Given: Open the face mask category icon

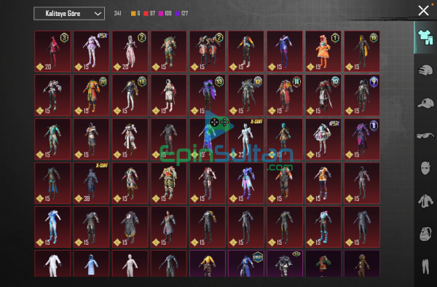Looking at the screenshot, I should (425, 168).
